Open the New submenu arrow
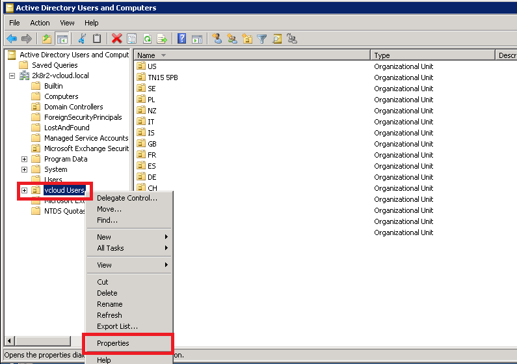 pos(166,237)
